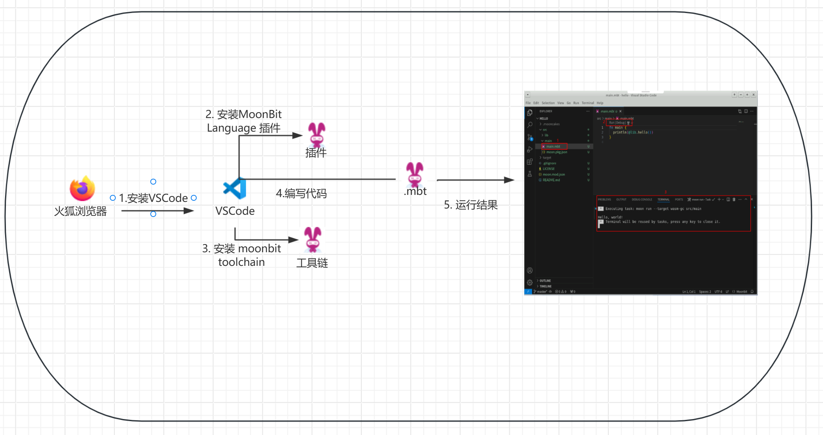
Task: Click the Search icon in VSCode activity bar
Action: (530, 125)
